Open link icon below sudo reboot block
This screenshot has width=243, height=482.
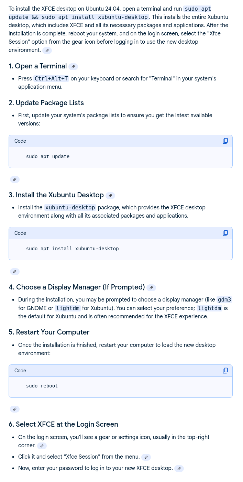[x=15, y=409]
